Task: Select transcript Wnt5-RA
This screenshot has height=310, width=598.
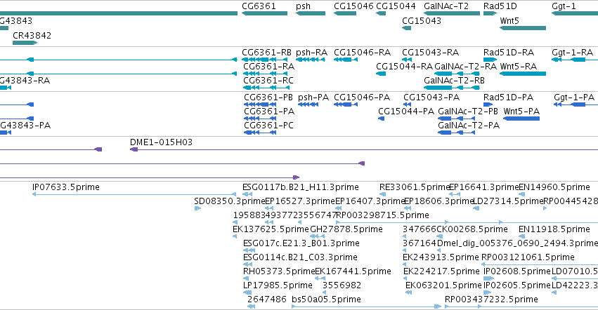Action: 523,74
